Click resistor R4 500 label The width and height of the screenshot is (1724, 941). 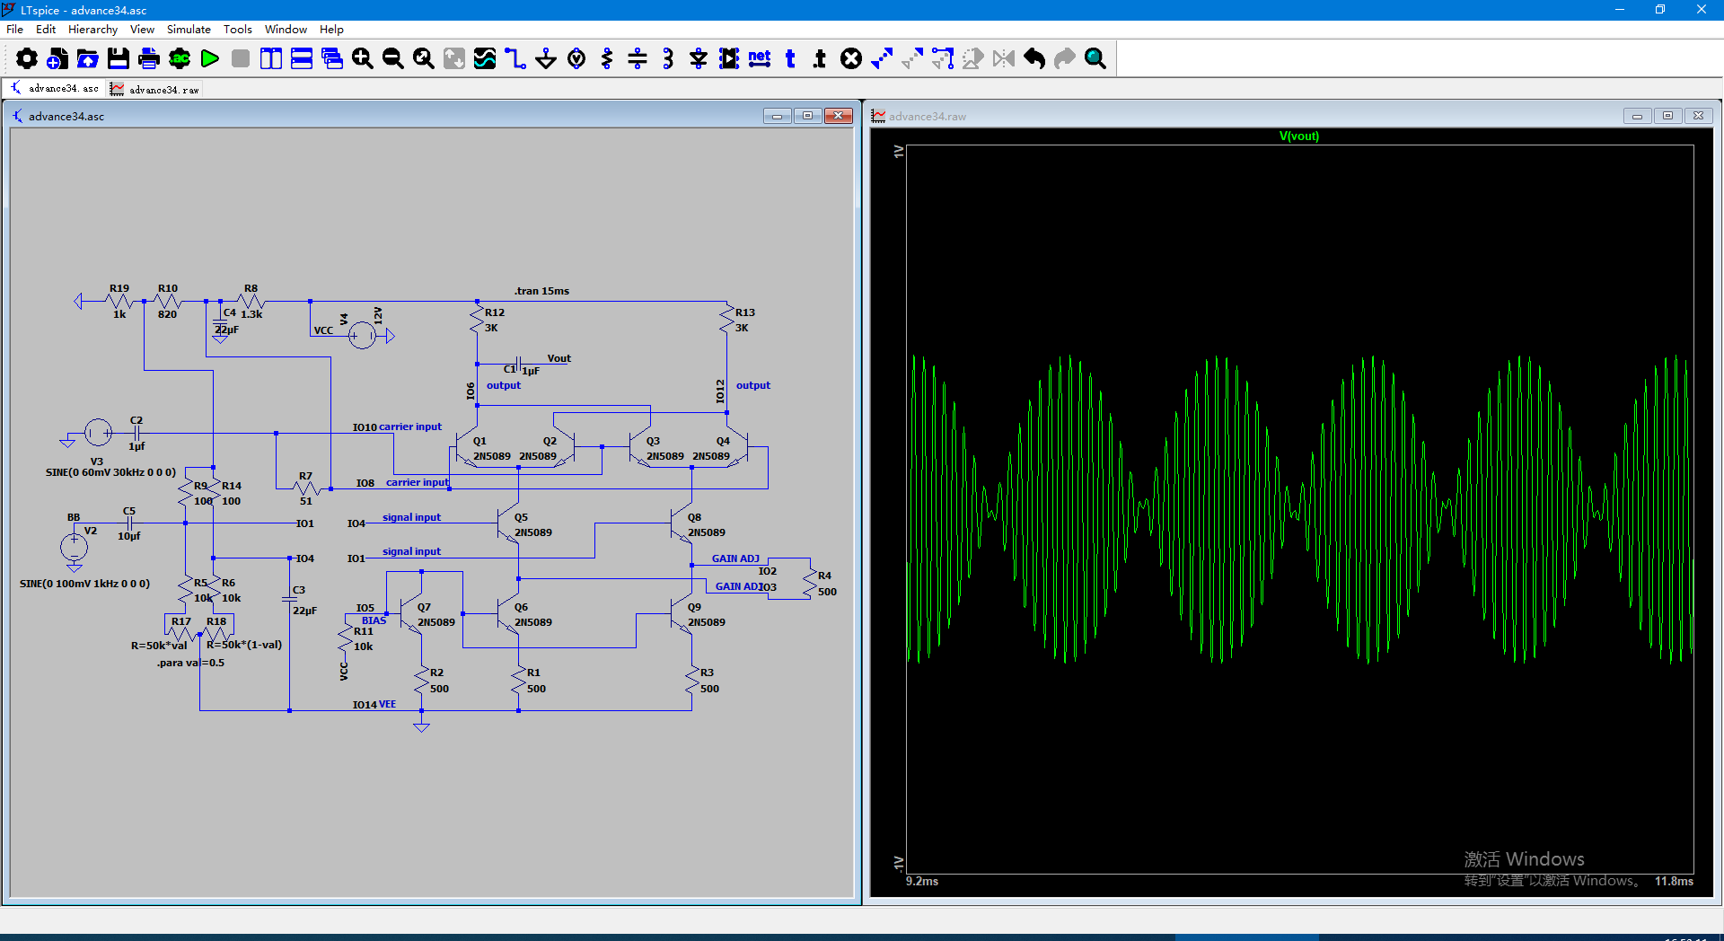pos(827,584)
